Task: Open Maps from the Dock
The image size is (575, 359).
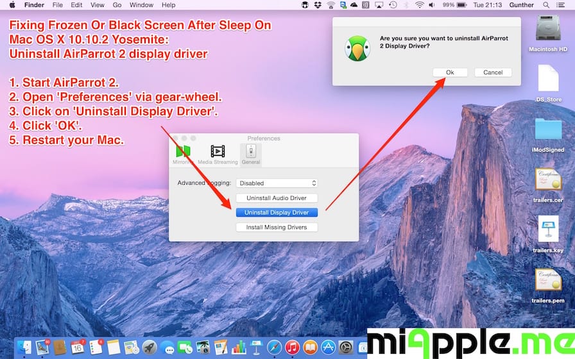Action: coord(132,347)
